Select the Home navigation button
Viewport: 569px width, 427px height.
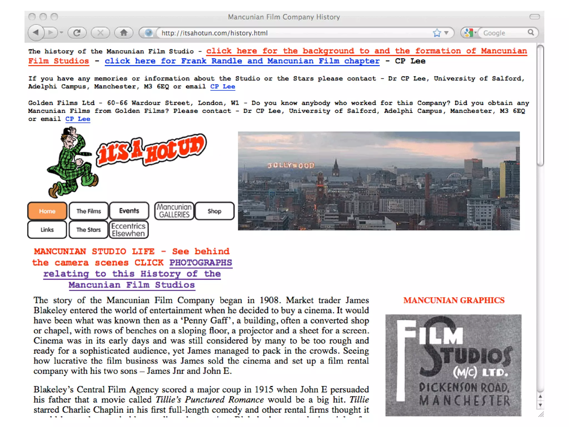pyautogui.click(x=47, y=211)
